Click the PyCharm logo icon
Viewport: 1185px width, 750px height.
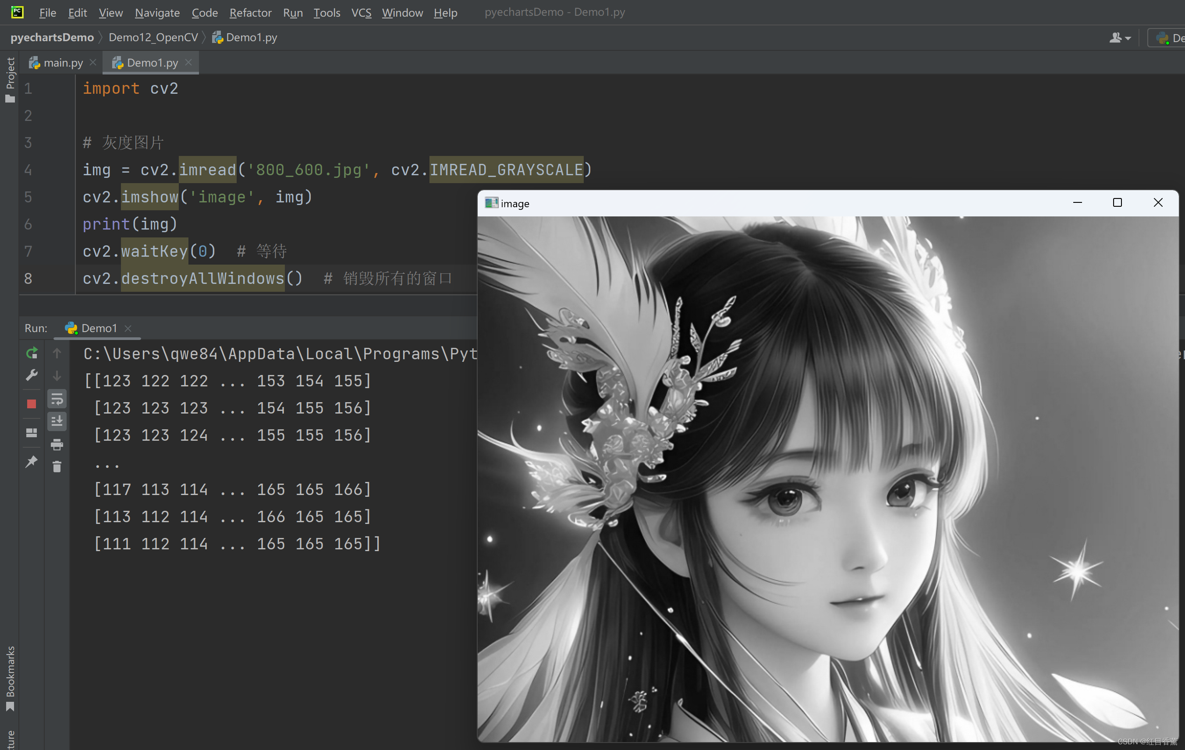[17, 12]
